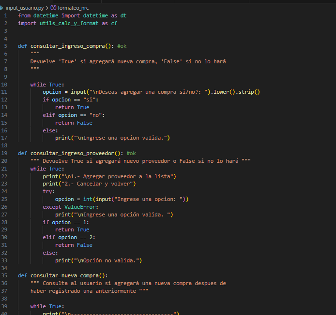Screen dimensions: 336x315
Task: Click line number 35 in gutter
Action: click(x=5, y=275)
